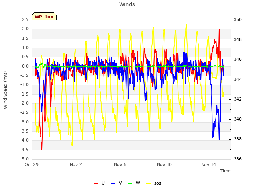
Task: Click the Wind Speed (m/s) axis label
Action: [x=5, y=90]
